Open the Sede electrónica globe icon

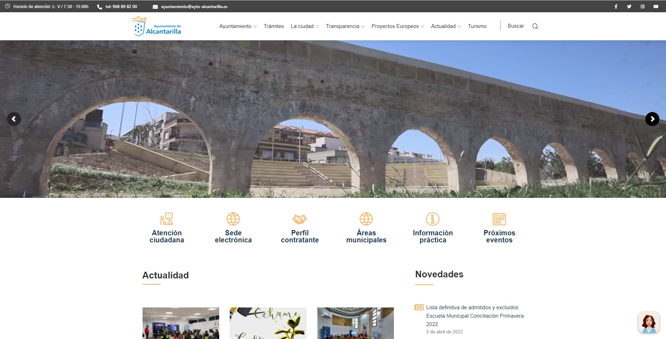pyautogui.click(x=233, y=219)
